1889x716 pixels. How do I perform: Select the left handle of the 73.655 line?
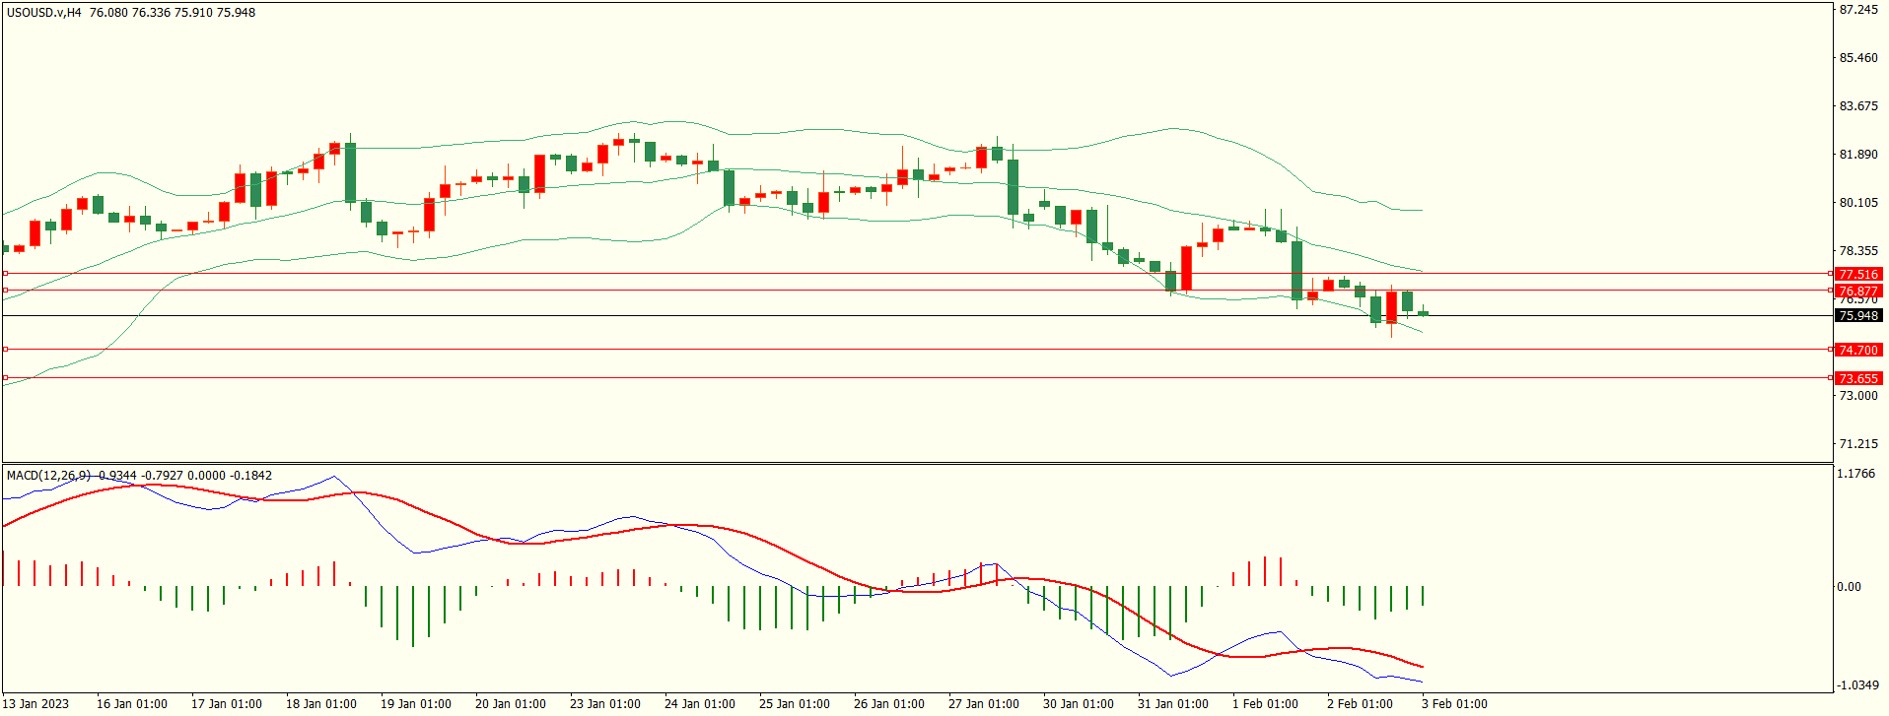coord(6,377)
